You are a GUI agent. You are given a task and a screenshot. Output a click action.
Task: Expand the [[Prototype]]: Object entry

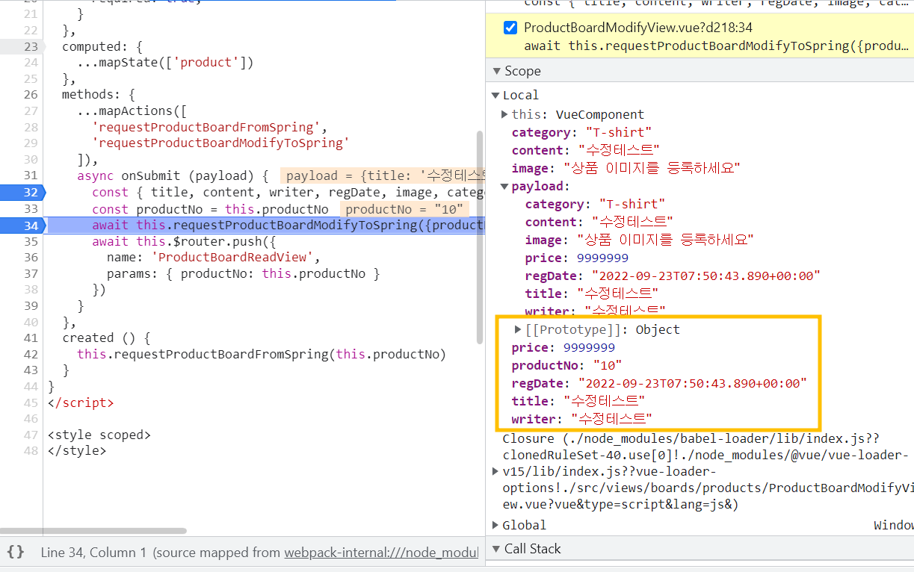tap(518, 329)
